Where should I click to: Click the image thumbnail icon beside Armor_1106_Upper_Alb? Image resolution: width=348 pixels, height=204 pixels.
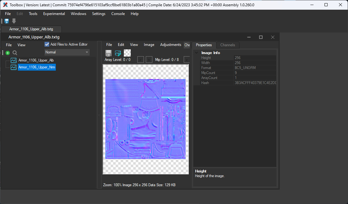(x=13, y=60)
